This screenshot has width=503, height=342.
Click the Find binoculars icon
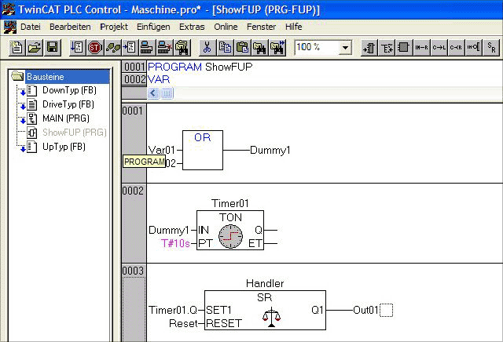click(x=259, y=48)
